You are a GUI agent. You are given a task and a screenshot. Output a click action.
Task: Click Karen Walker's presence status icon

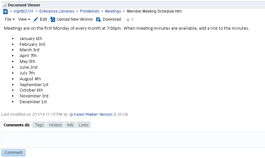click(71, 115)
